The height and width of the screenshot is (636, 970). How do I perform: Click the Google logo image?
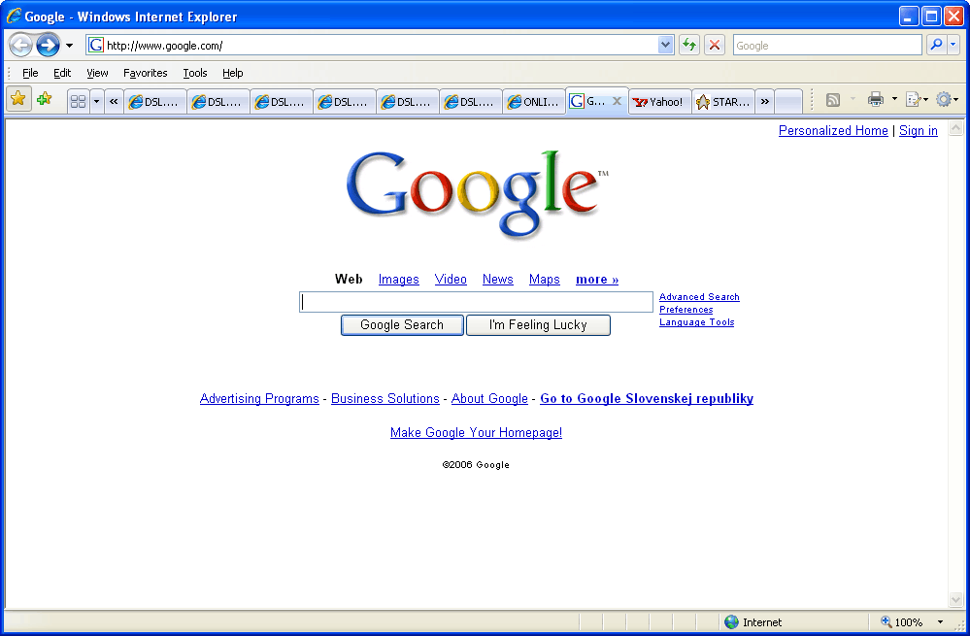coord(477,193)
